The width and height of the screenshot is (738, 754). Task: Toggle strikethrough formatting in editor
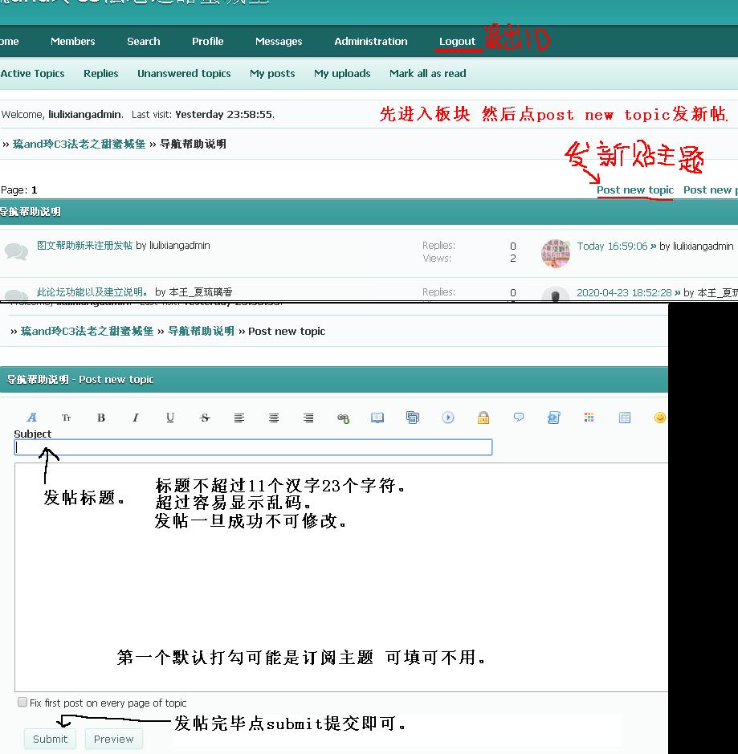(x=205, y=418)
